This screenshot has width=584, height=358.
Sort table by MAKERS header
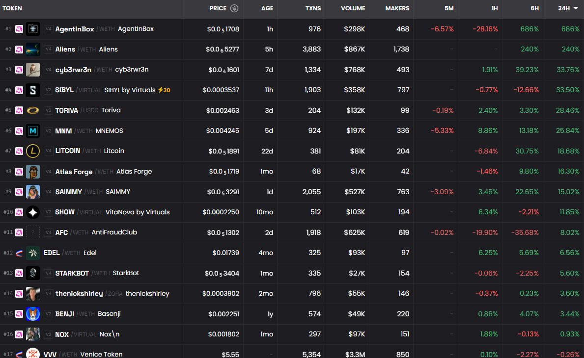pyautogui.click(x=397, y=8)
